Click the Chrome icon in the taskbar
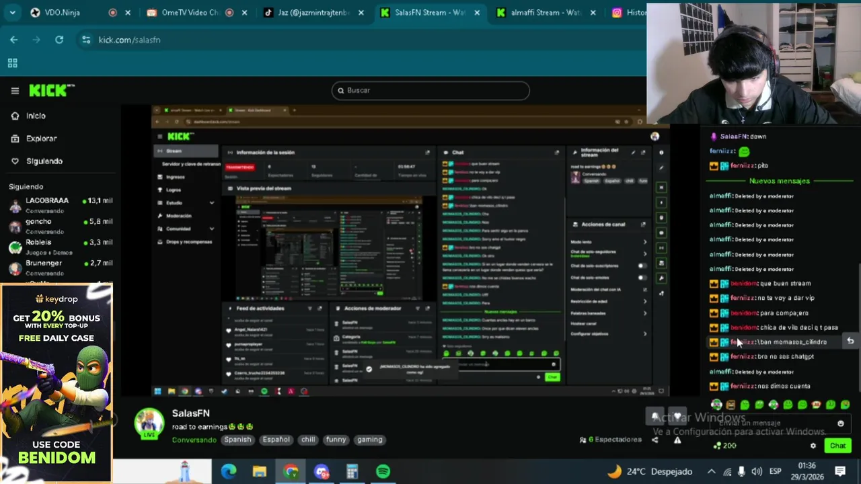The image size is (861, 484). click(x=291, y=472)
